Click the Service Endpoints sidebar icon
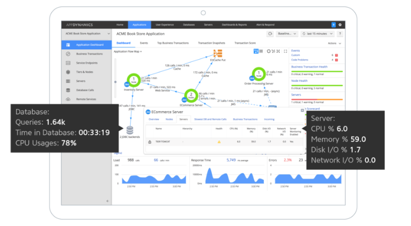 [x=68, y=63]
